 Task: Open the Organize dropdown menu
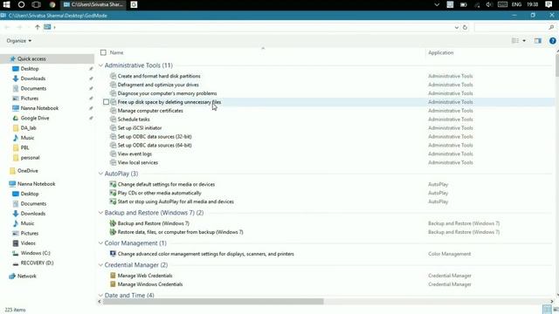point(19,41)
